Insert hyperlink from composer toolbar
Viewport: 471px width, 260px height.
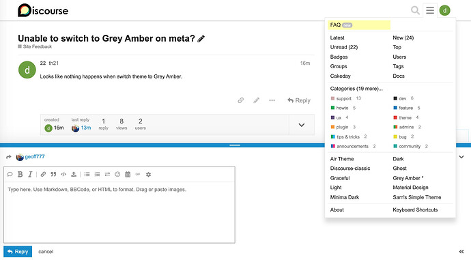[x=43, y=174]
